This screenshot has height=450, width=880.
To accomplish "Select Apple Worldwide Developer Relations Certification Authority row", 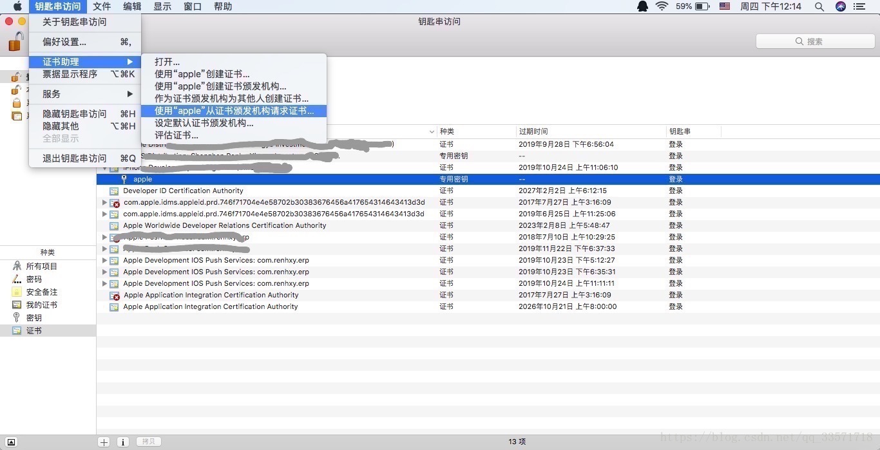I will tap(488, 226).
